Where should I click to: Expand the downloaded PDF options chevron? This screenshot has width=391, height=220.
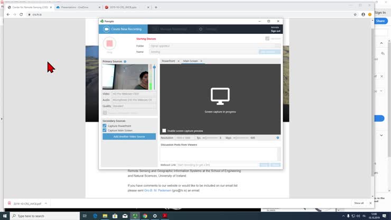[46, 204]
